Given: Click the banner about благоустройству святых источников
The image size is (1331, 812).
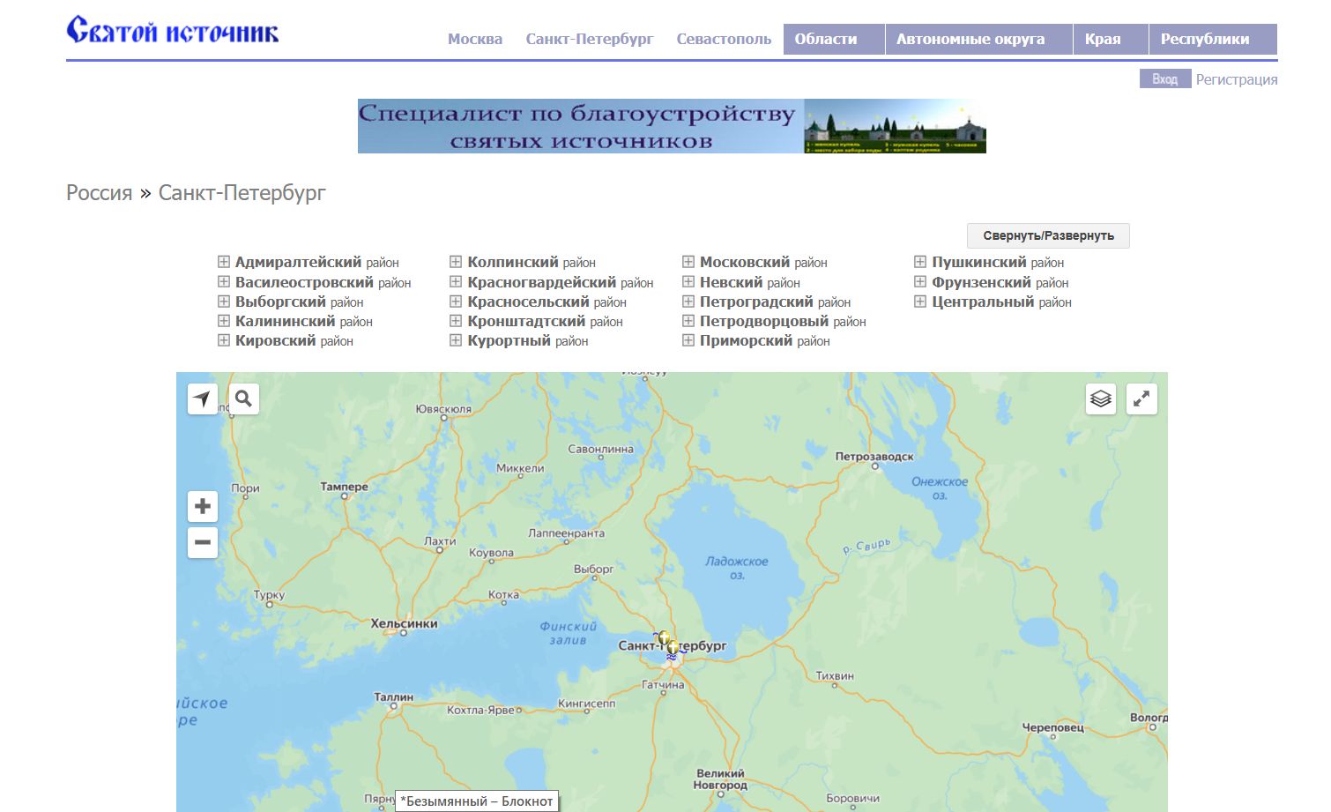Looking at the screenshot, I should point(672,126).
